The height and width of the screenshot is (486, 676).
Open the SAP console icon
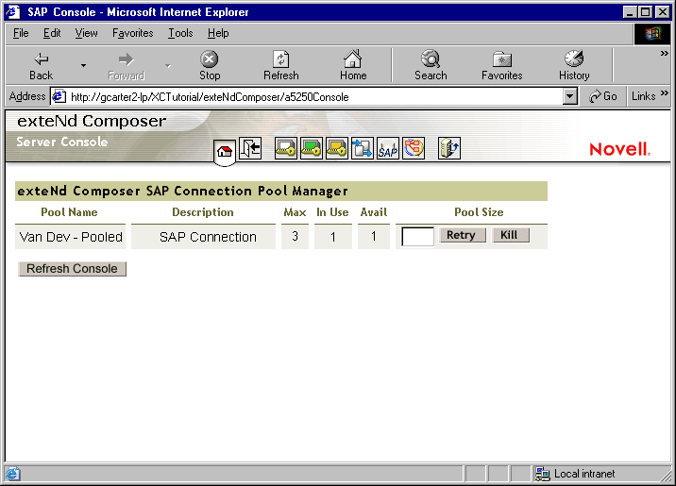click(388, 148)
